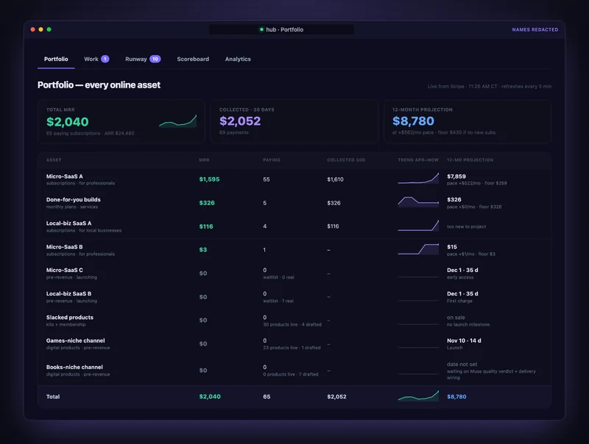
Task: Open the Portfolio tab
Action: click(56, 60)
